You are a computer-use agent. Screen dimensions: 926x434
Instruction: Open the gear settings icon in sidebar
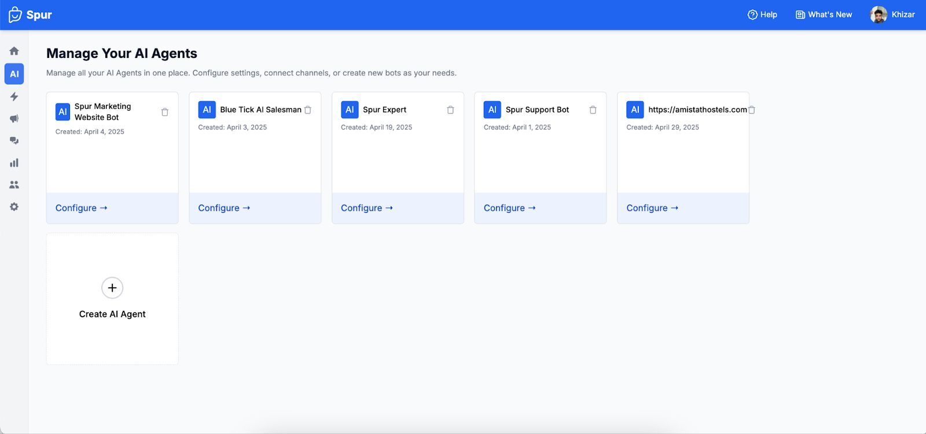14,207
